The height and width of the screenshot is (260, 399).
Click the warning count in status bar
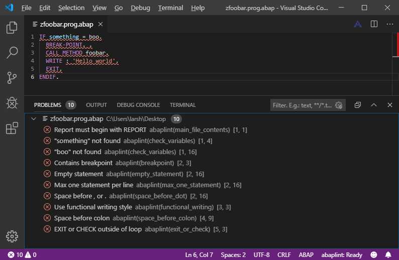(31, 254)
